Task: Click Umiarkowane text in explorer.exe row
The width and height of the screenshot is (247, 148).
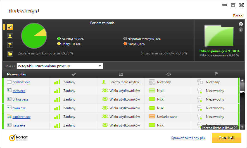Action: point(167,117)
